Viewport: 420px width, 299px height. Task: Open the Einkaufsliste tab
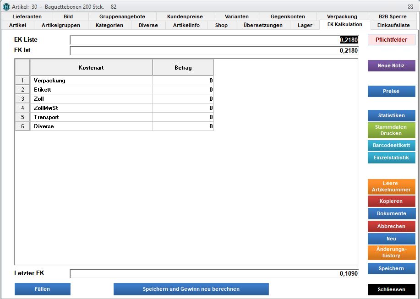click(393, 25)
